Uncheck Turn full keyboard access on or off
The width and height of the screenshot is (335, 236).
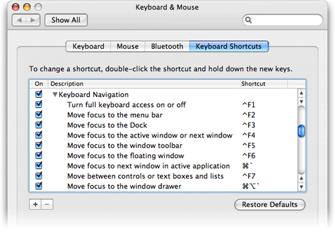[39, 104]
